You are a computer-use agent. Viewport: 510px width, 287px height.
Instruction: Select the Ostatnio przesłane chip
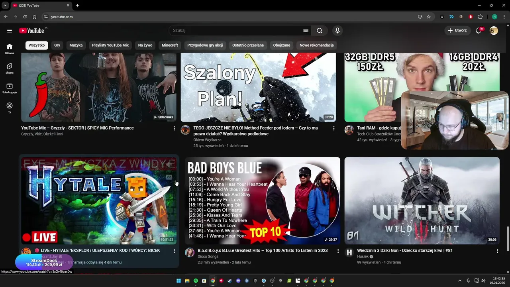tap(248, 45)
